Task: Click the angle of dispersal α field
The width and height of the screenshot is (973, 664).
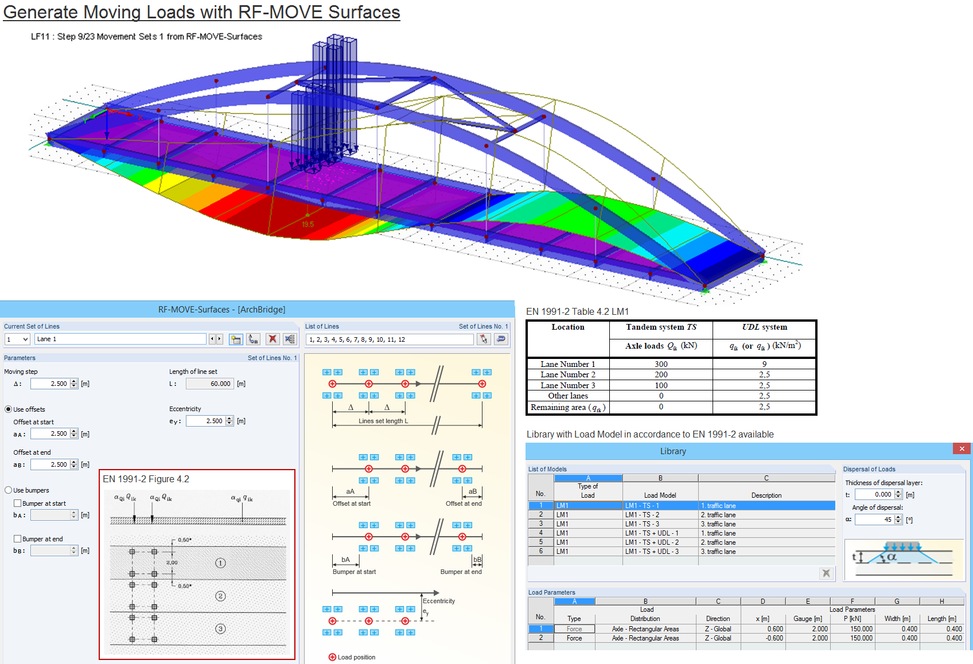Action: 874,520
